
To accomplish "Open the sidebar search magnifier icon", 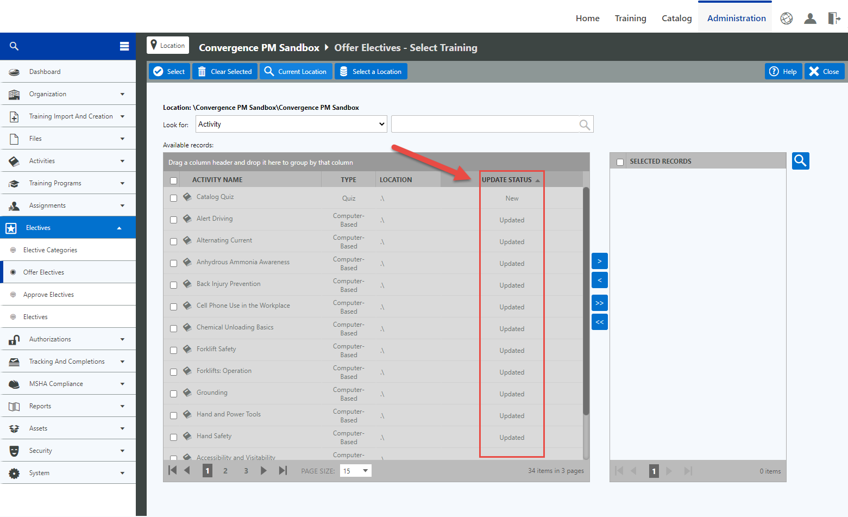I will 14,46.
